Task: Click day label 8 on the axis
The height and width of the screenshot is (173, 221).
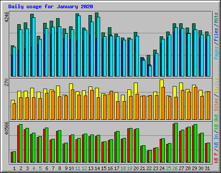Action: 60,168
